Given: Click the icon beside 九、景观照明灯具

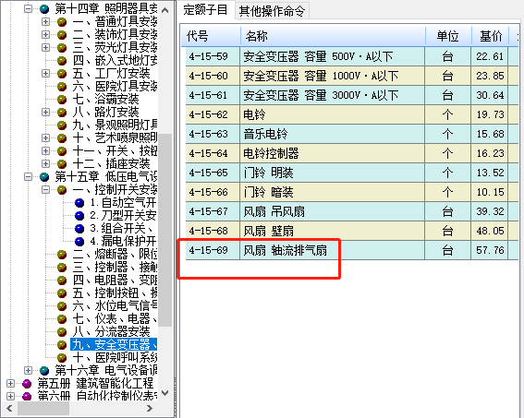Looking at the screenshot, I should coord(62,125).
